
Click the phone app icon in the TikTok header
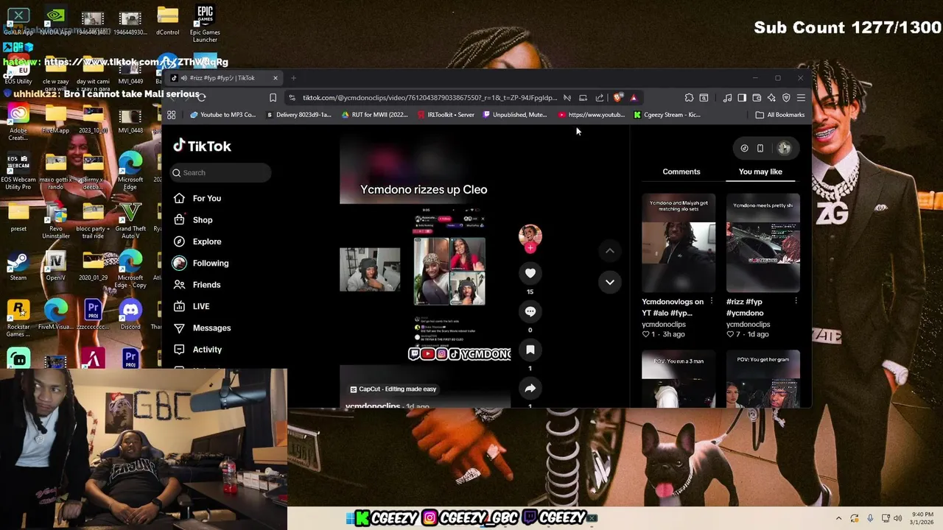(760, 148)
